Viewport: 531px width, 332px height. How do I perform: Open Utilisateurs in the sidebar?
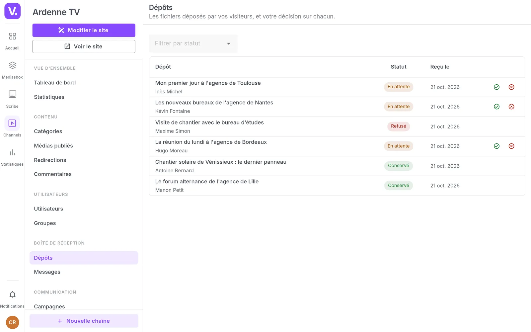[48, 209]
